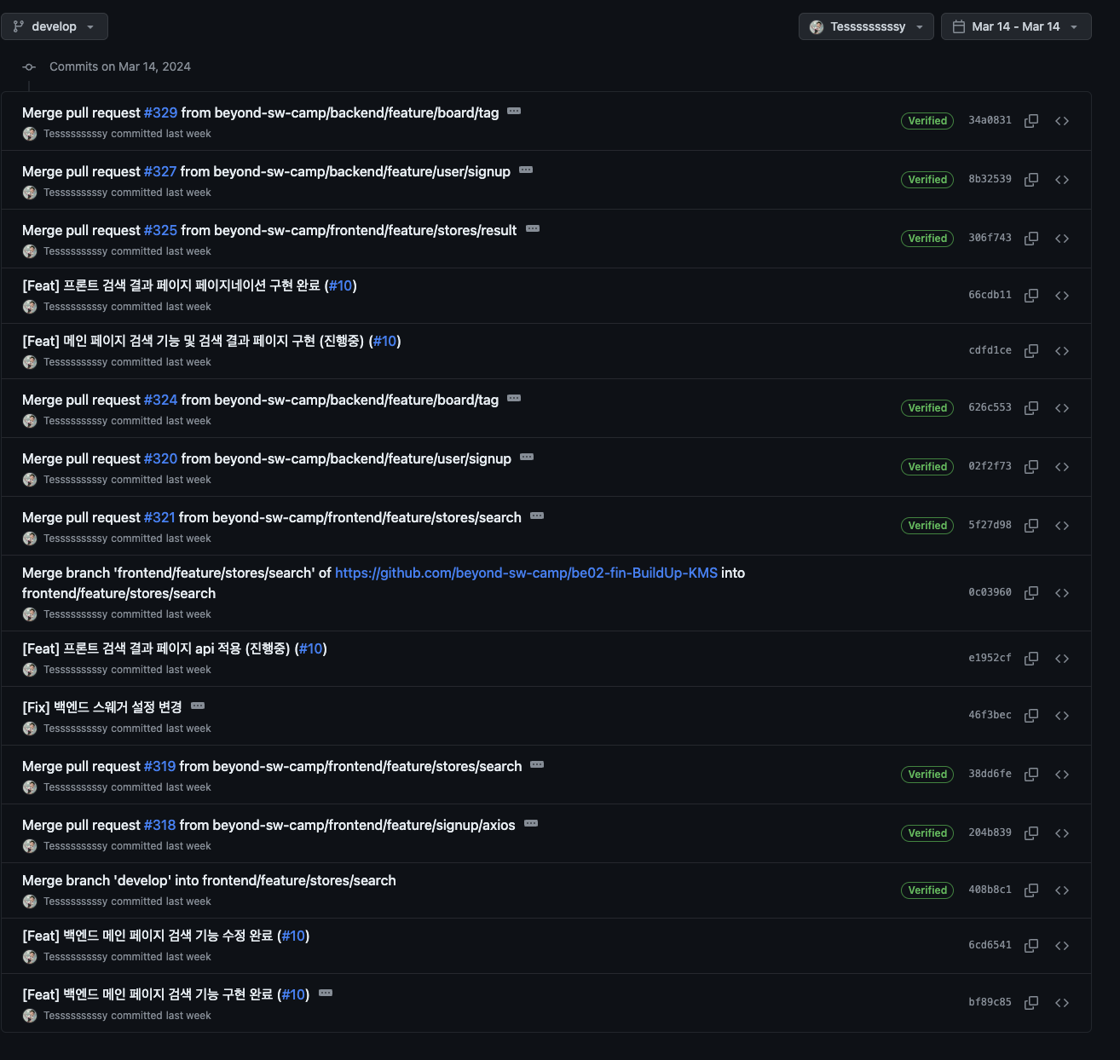Open commit hash bf89c85
This screenshot has height=1060, width=1120.
point(990,1002)
